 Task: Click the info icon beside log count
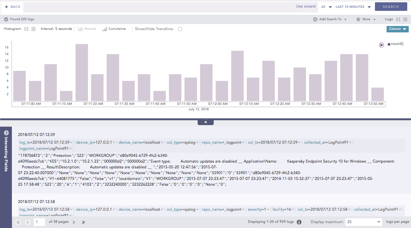(x=299, y=222)
